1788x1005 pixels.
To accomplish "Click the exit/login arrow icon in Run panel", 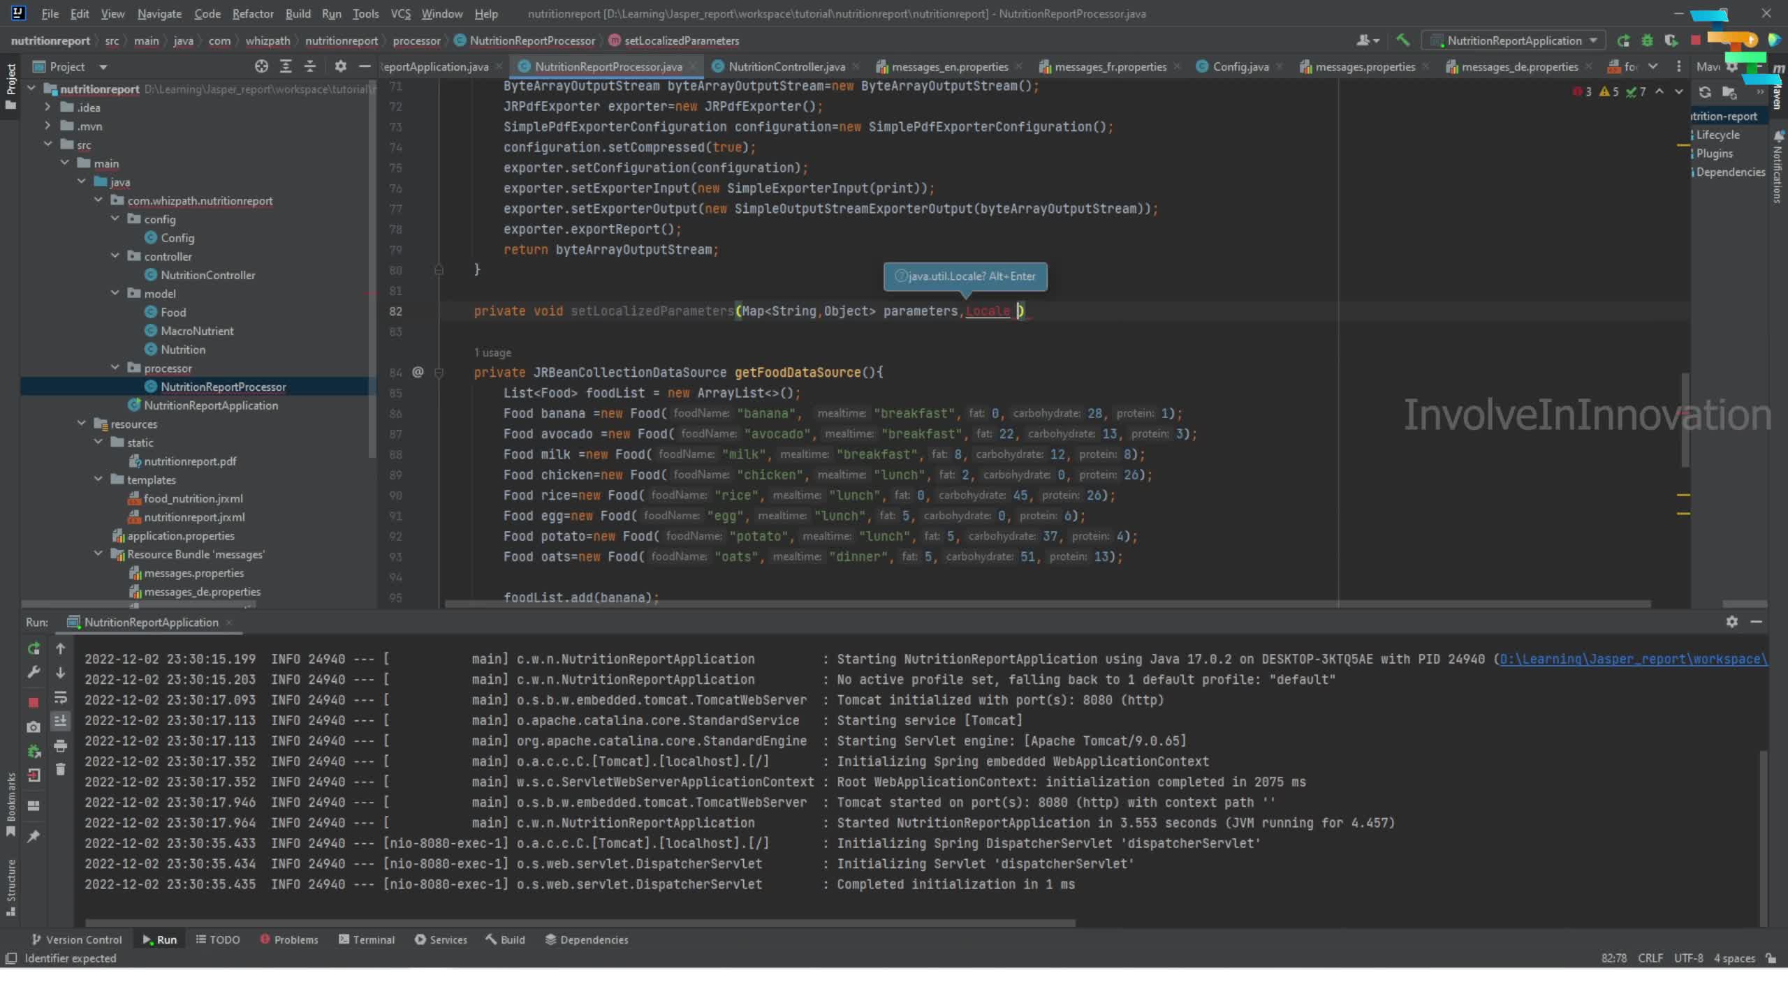I will [33, 775].
